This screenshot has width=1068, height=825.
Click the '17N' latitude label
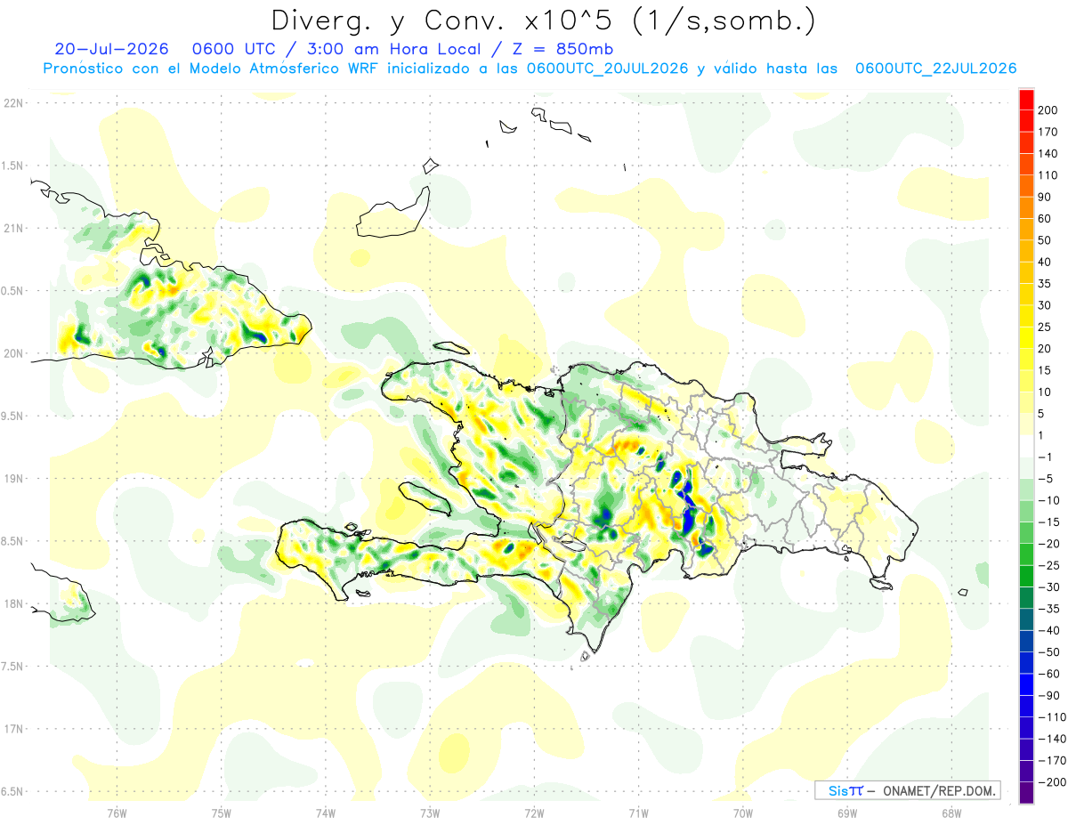point(13,729)
